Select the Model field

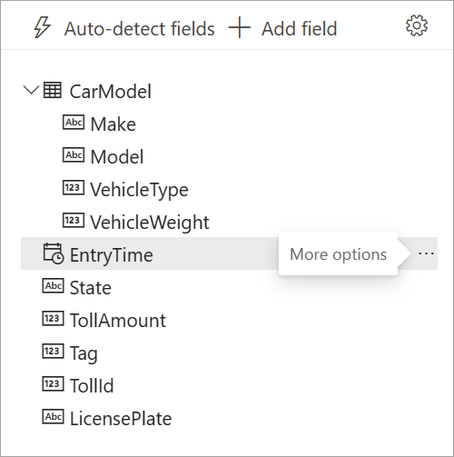pyautogui.click(x=117, y=156)
